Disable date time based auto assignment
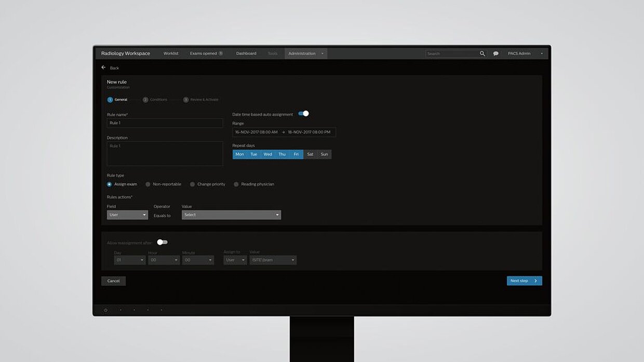The image size is (644, 362). pos(304,114)
